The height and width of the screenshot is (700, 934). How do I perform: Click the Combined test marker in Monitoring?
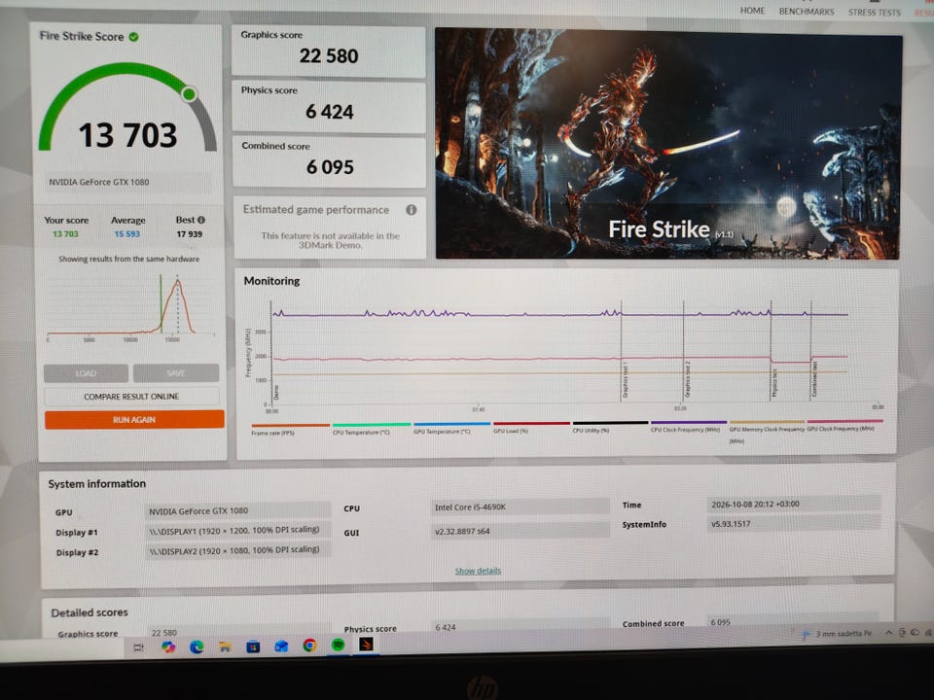point(815,380)
